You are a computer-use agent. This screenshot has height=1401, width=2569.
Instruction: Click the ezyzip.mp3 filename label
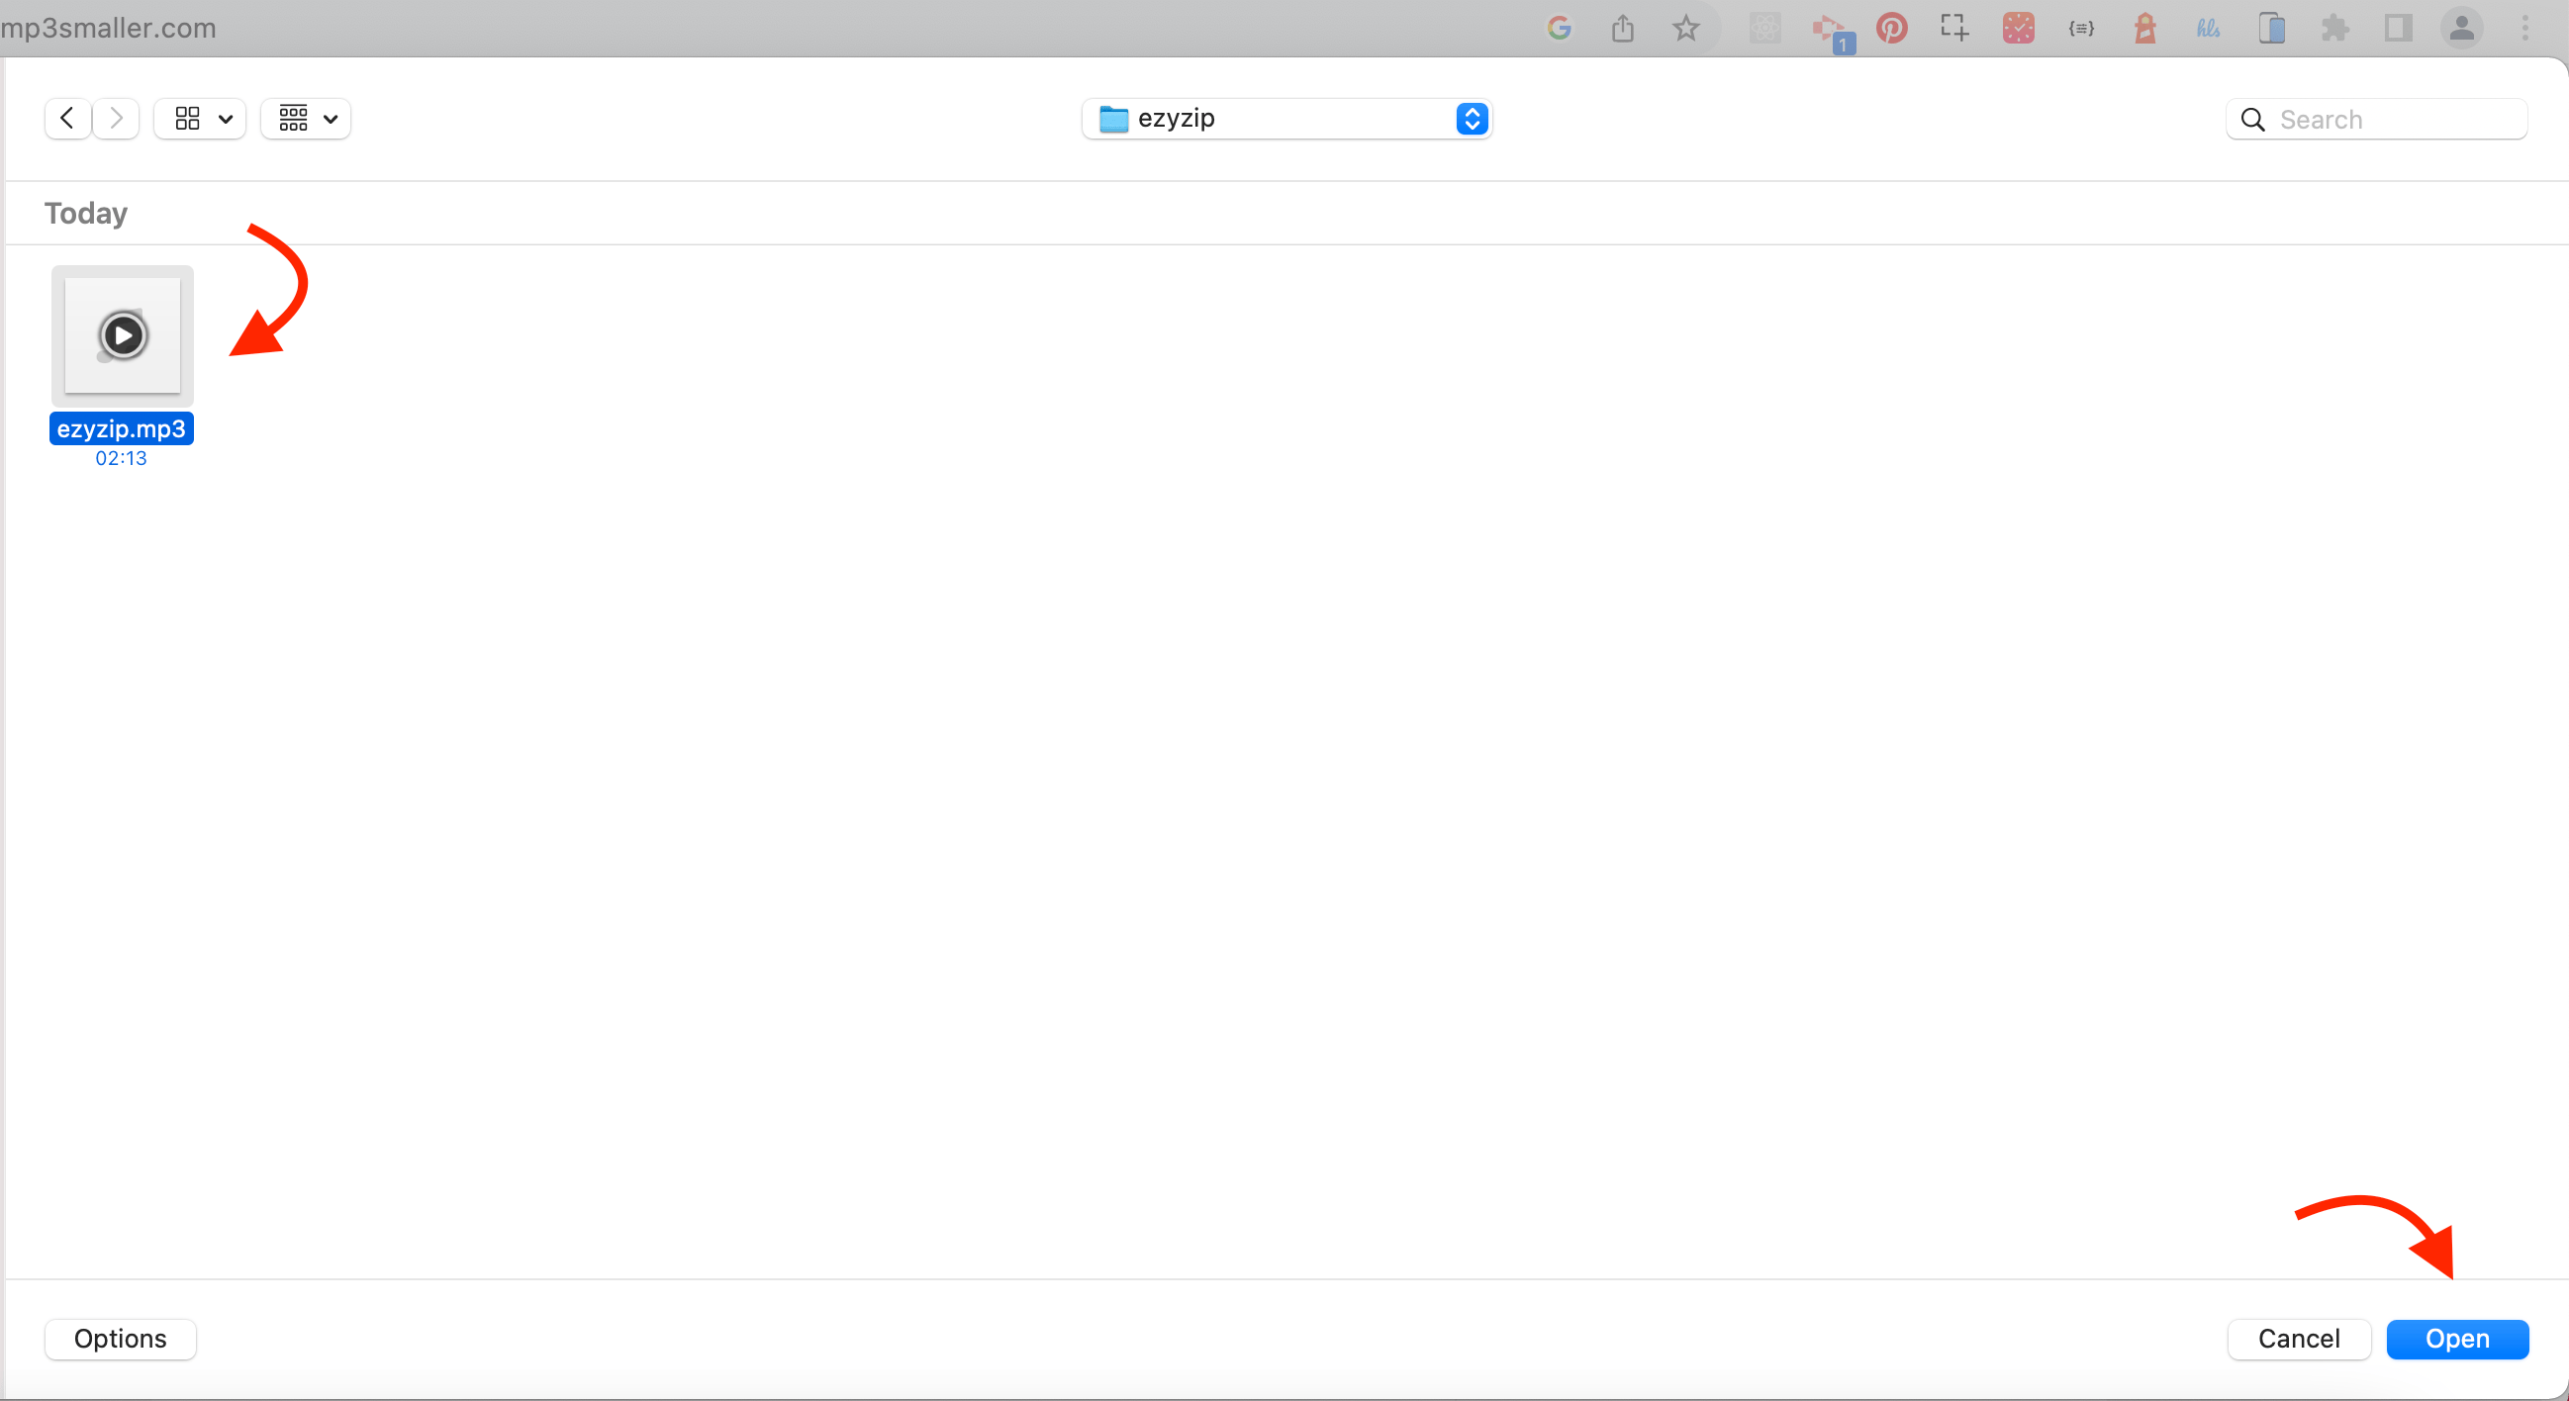click(121, 428)
